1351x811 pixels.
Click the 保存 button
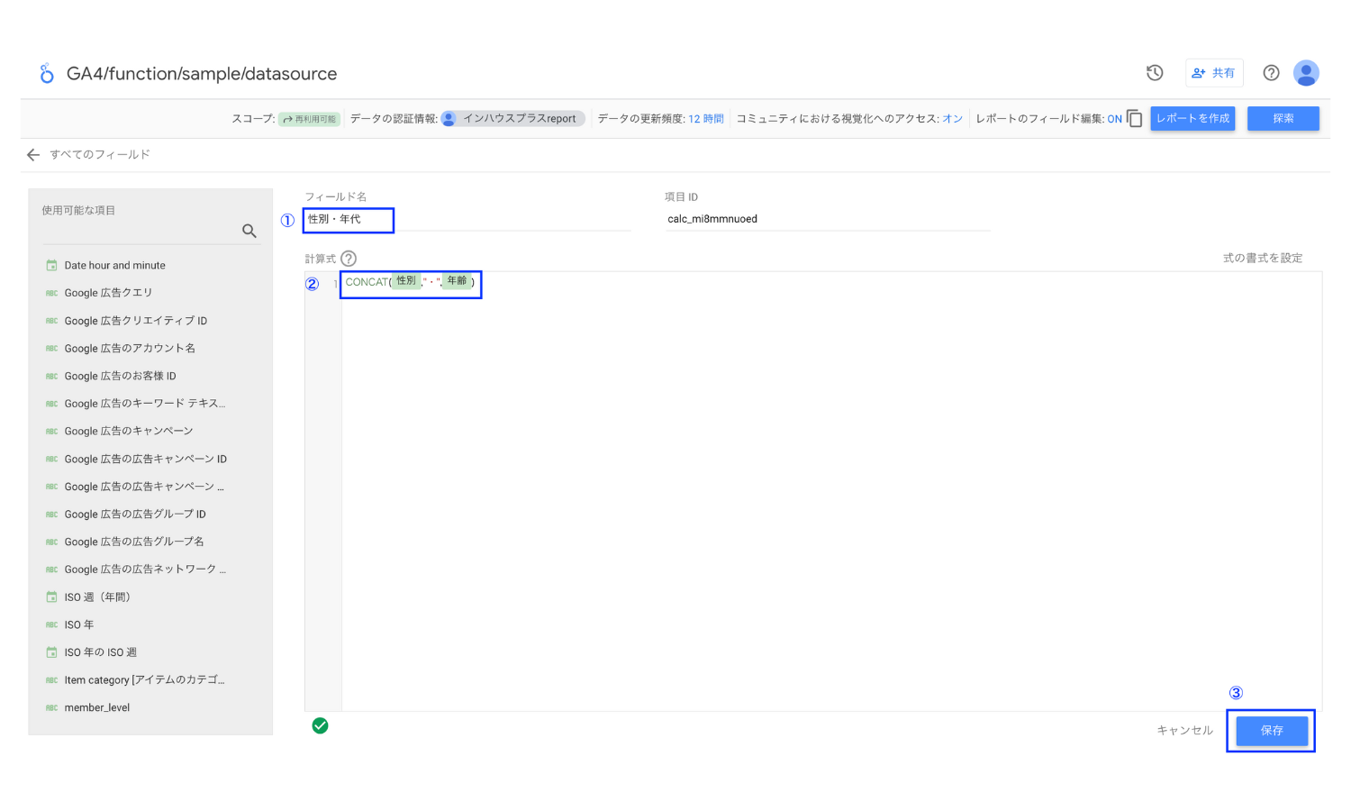1272,731
